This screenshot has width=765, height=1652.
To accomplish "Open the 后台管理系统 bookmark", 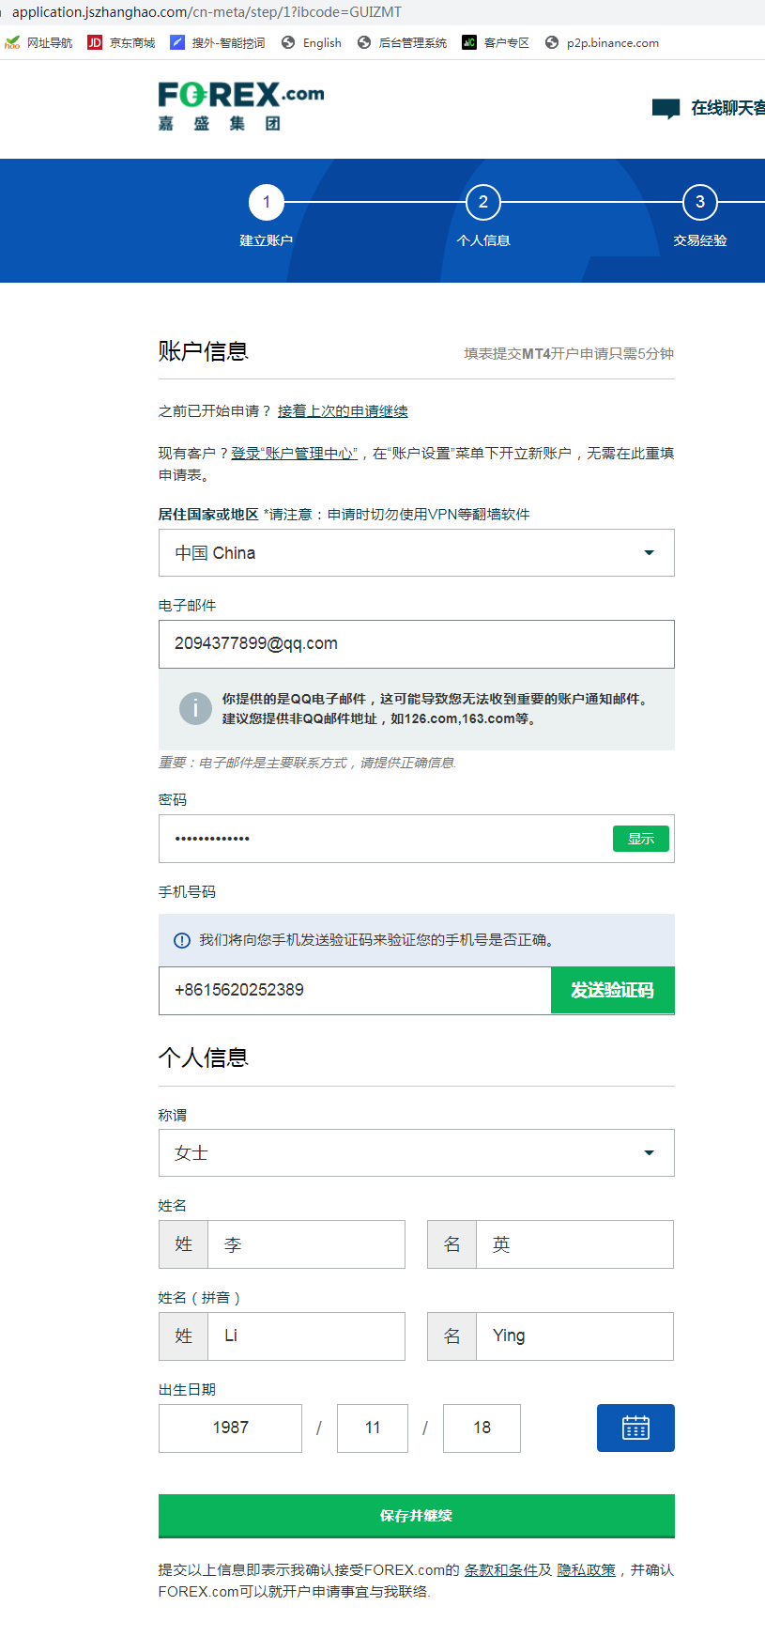I will tap(402, 42).
